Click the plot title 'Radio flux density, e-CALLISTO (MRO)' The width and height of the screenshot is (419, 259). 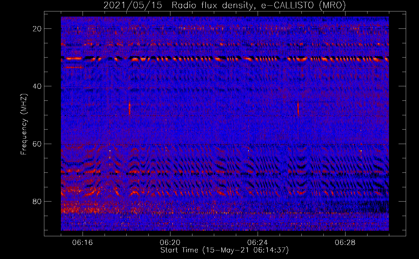click(259, 5)
